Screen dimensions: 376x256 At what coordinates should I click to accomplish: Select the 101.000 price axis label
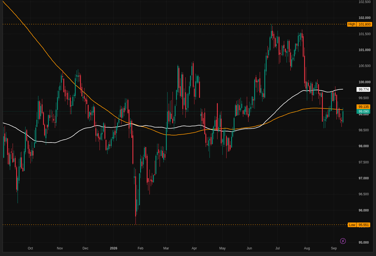[x=364, y=50]
